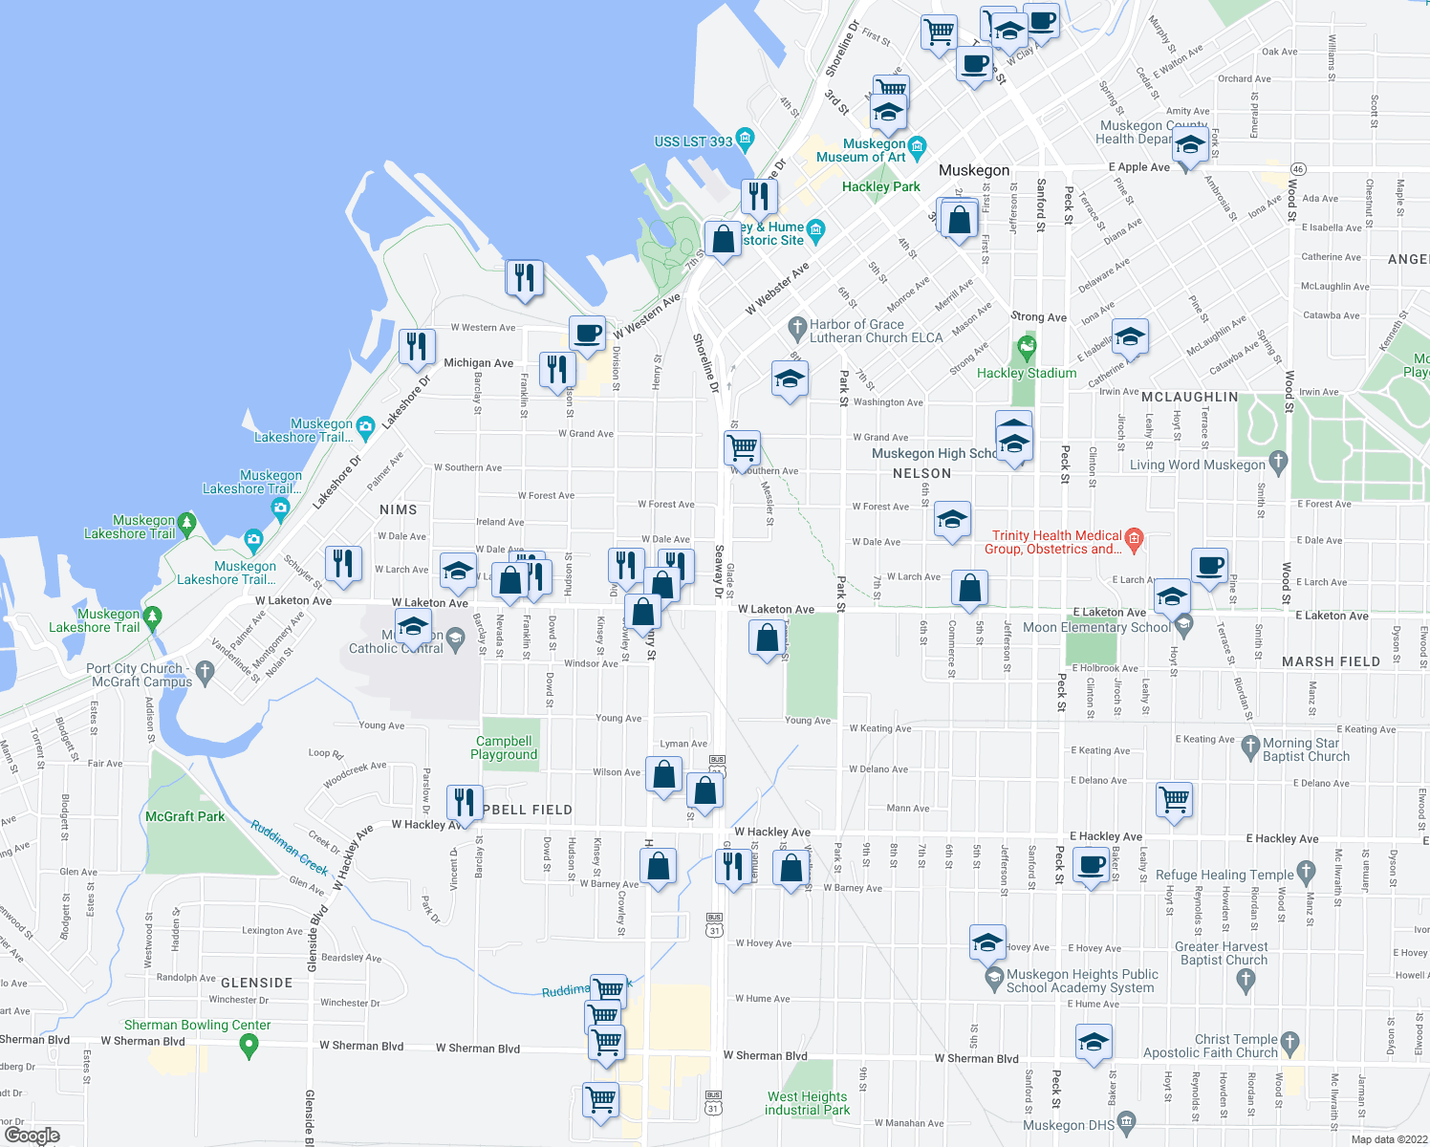Select the coffee cup pin on W Western Ave
The width and height of the screenshot is (1430, 1147).
tap(588, 335)
